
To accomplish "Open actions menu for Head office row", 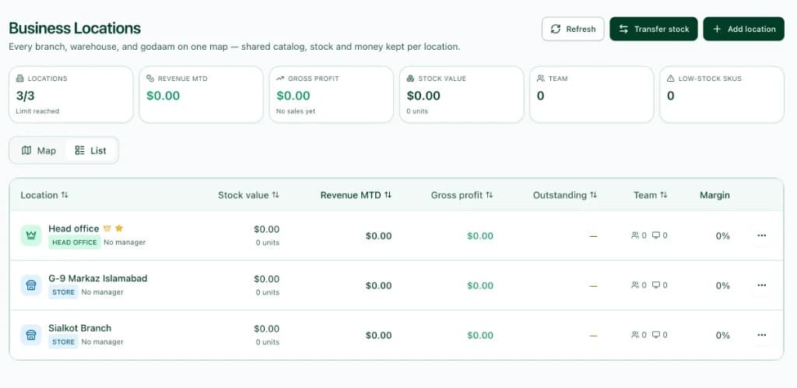I will pyautogui.click(x=761, y=235).
